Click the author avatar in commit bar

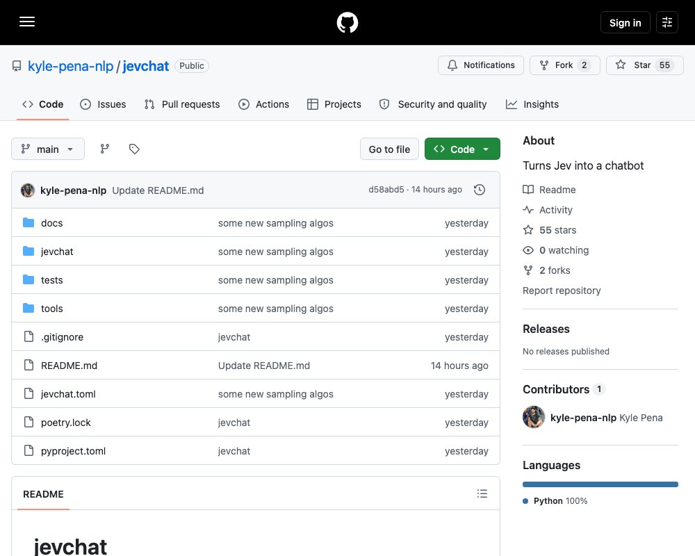[x=28, y=190]
